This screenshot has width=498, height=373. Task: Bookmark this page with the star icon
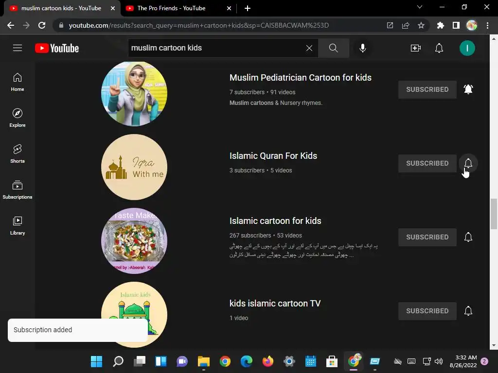click(421, 25)
